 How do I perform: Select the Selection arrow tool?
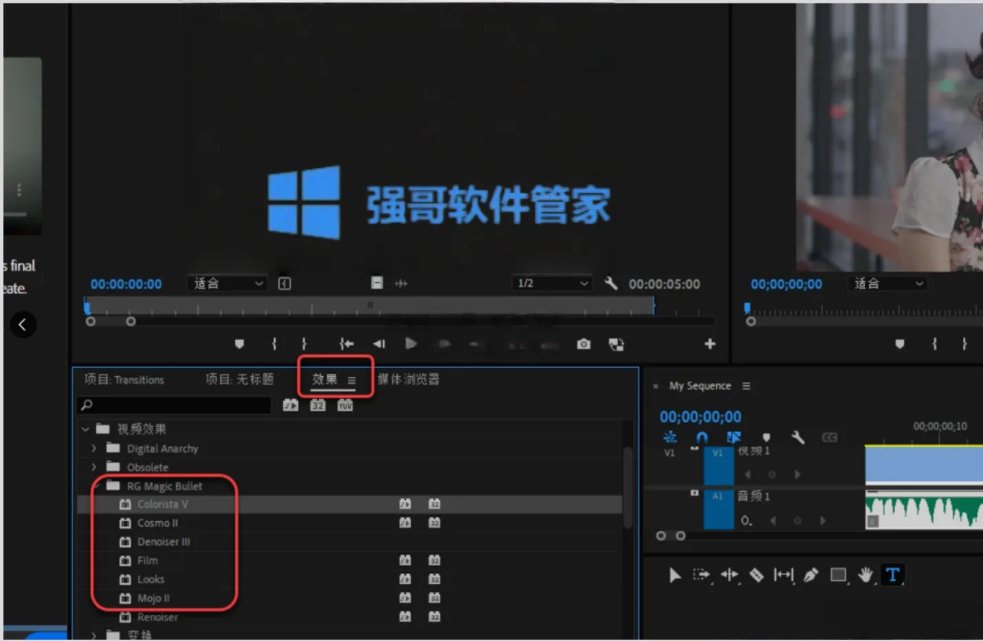tap(674, 575)
